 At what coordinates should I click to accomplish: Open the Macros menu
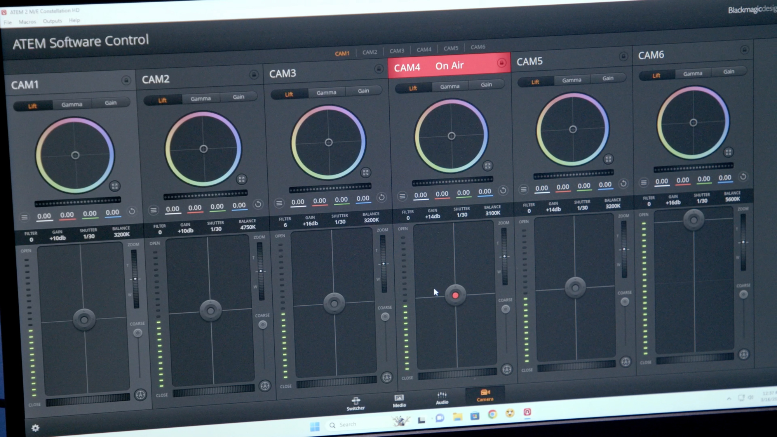[27, 22]
